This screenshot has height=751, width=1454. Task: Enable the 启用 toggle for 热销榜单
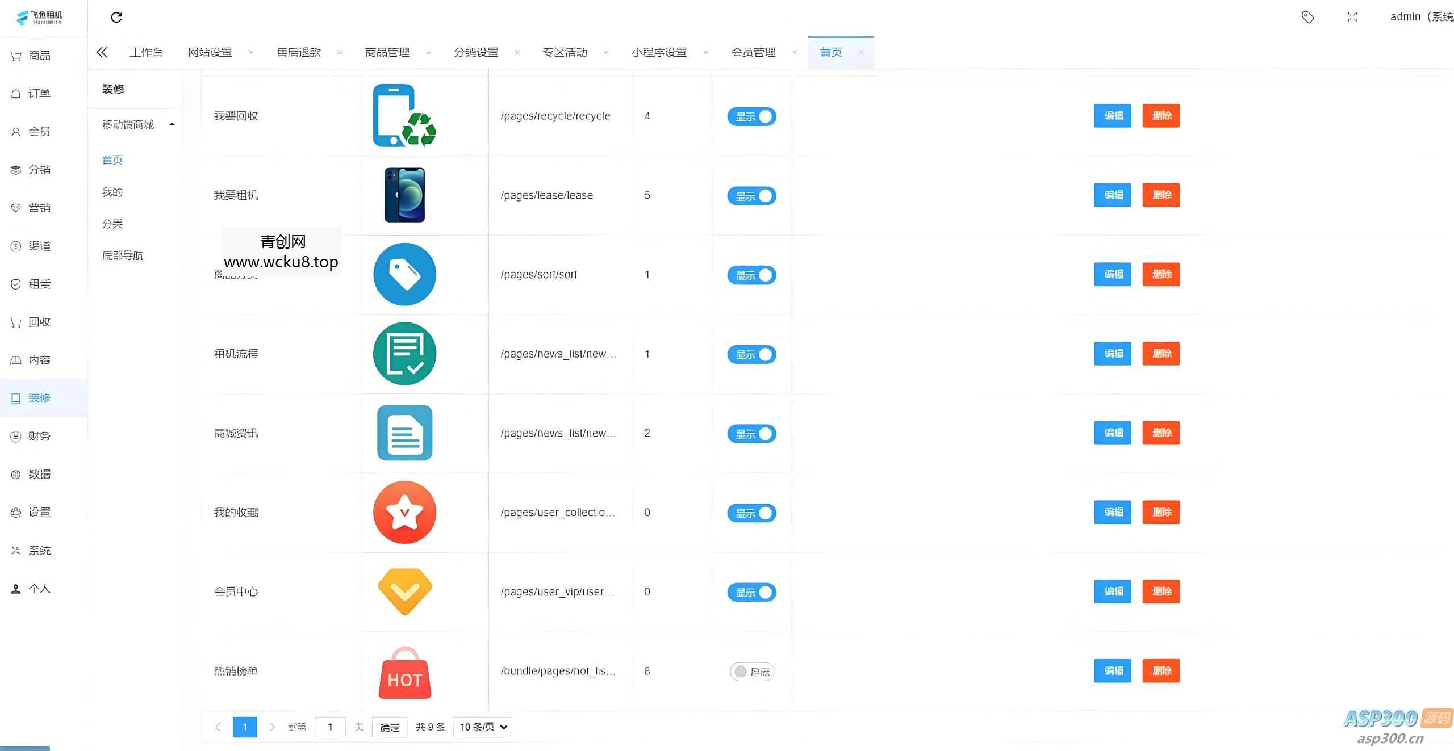pyautogui.click(x=751, y=671)
